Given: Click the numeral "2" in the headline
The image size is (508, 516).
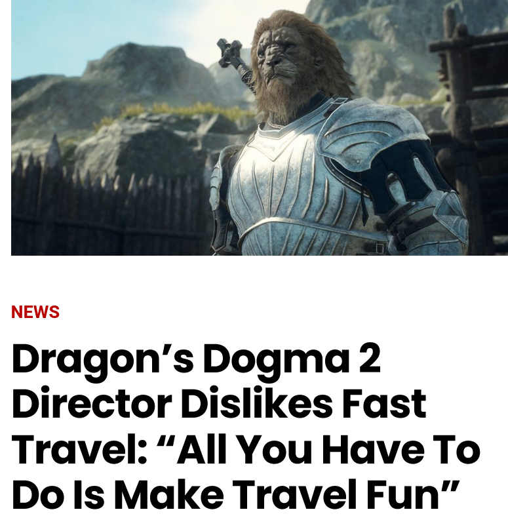Looking at the screenshot, I should (x=370, y=358).
